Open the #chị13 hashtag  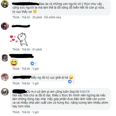point(84,92)
